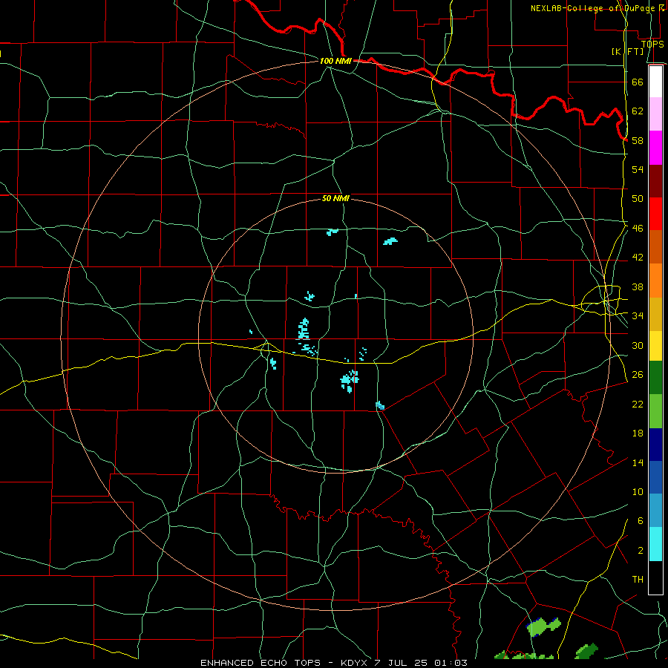Select the 34 legend value
The image size is (668, 668).
(638, 316)
